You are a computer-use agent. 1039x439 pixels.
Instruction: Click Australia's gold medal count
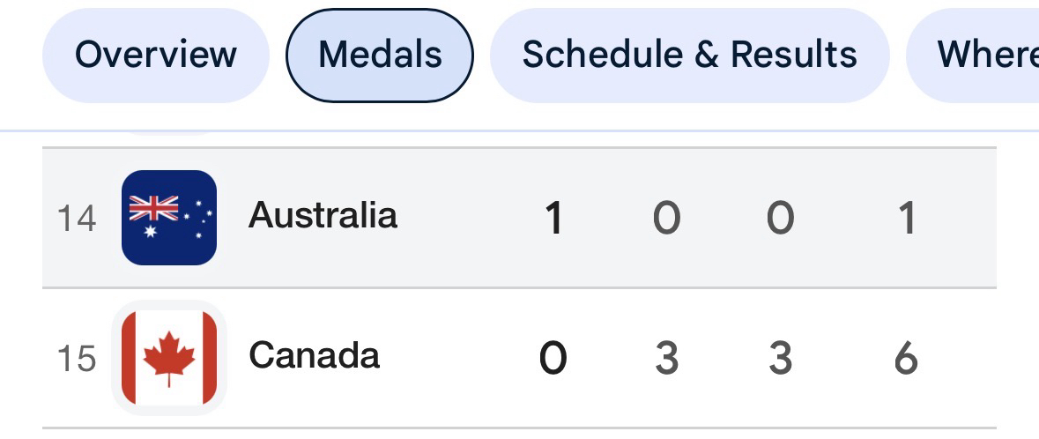(553, 218)
